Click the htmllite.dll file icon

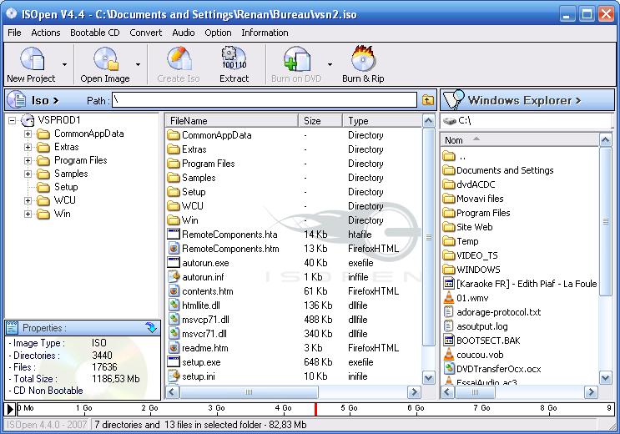pos(174,305)
